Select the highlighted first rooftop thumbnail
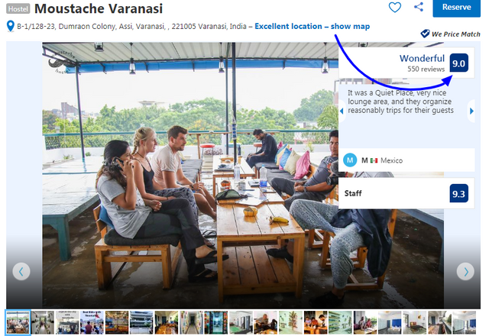The height and width of the screenshot is (336, 489). (x=18, y=322)
